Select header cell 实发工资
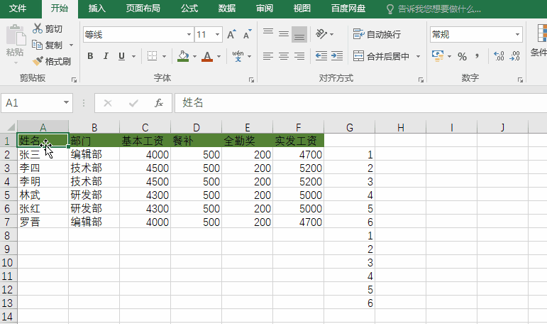Screen dimensions: 547x324 [x=298, y=141]
